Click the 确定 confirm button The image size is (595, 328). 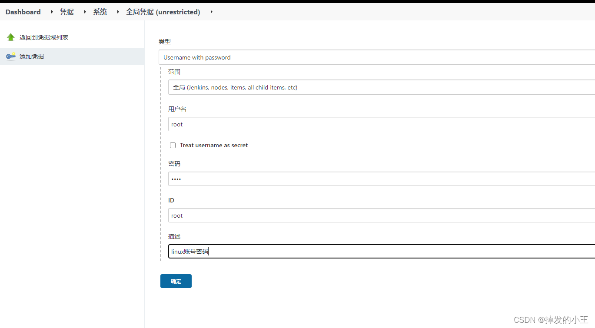176,281
